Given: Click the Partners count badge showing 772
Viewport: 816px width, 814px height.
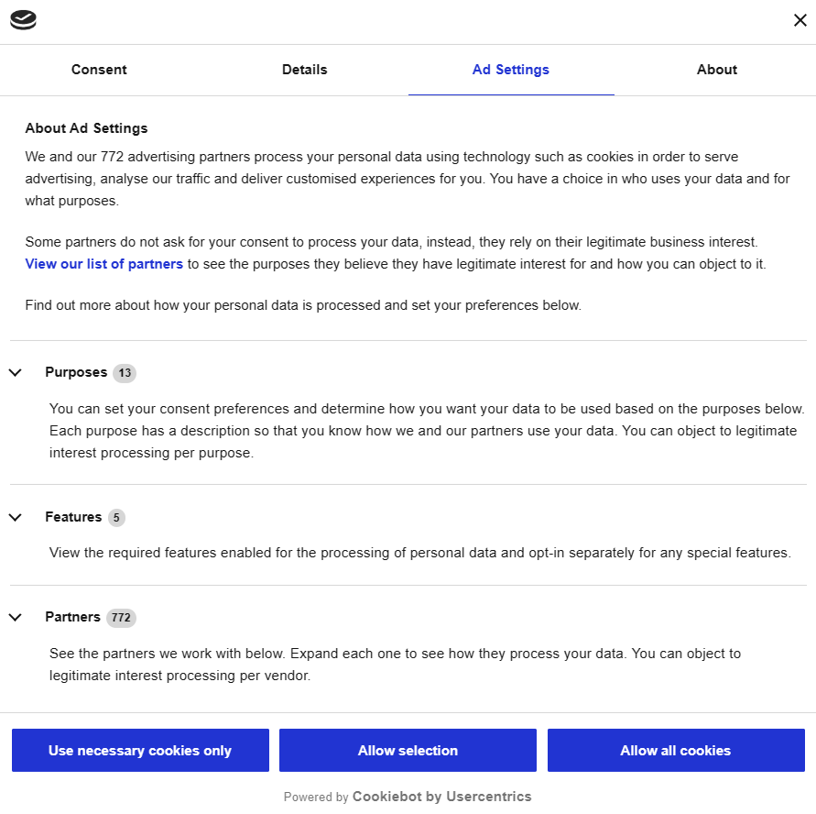Looking at the screenshot, I should point(121,618).
